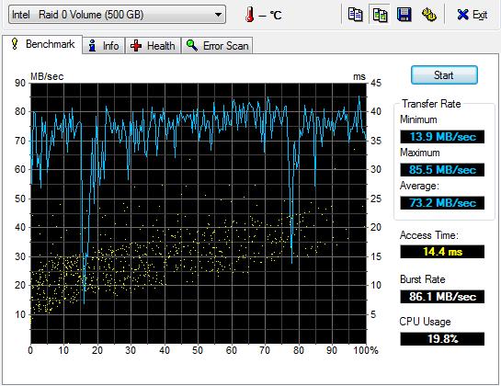Open the Error Scan tab
The height and width of the screenshot is (386, 501).
click(x=217, y=46)
